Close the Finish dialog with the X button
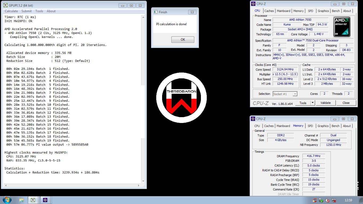 [192, 12]
